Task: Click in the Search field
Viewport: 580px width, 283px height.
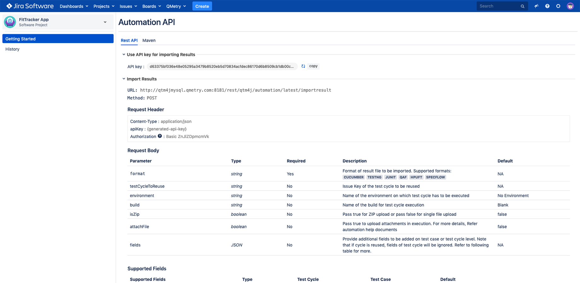Action: [498, 6]
